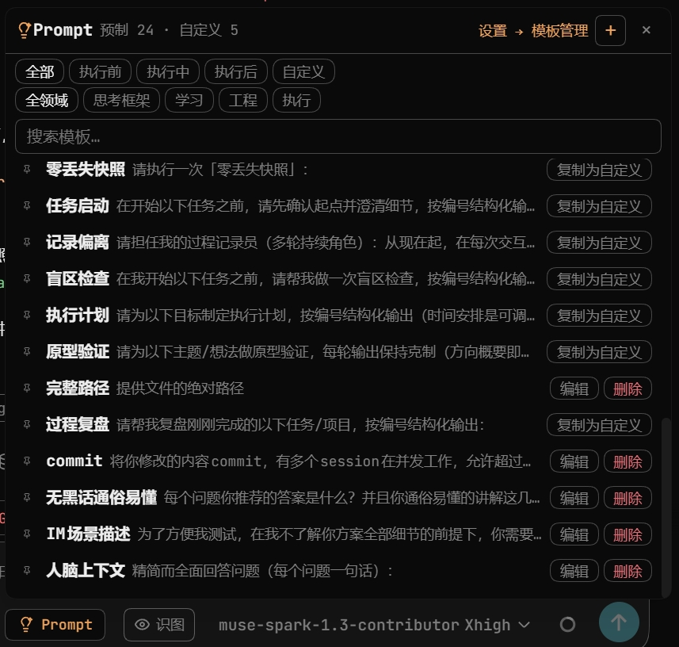Screen dimensions: 679x647
Task: Select the 全部 filter tab
Action: (40, 71)
